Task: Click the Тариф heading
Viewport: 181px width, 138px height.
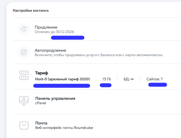Action: [x=42, y=73]
